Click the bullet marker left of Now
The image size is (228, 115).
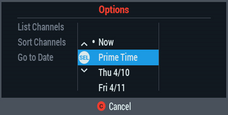click(x=94, y=42)
